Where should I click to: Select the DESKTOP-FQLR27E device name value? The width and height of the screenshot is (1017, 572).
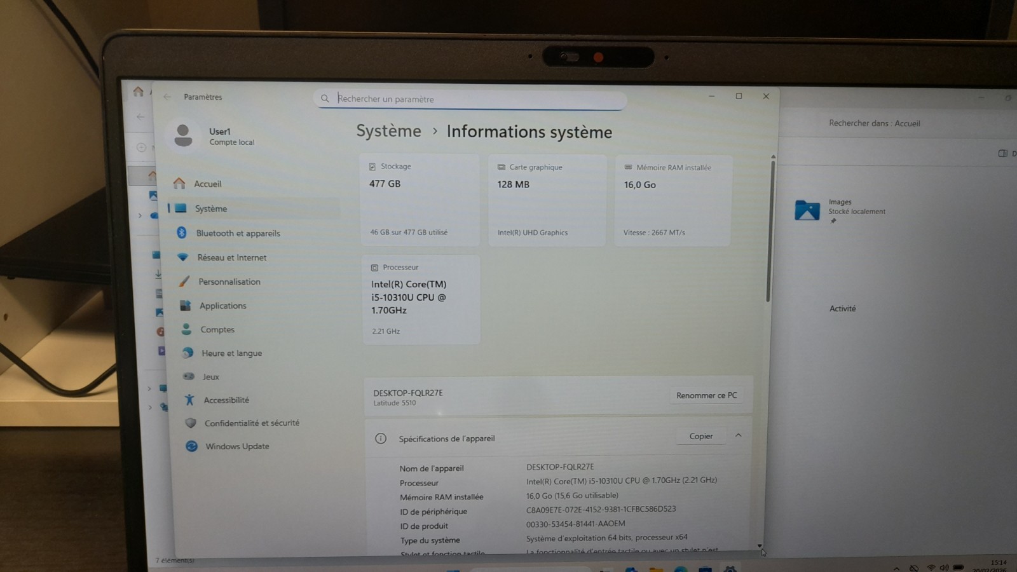point(560,466)
